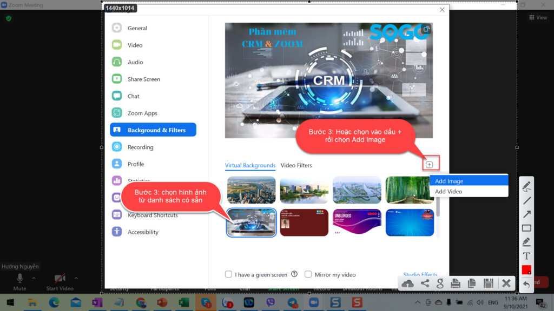Select the arrow annotation tool
The image size is (554, 311).
tap(526, 214)
